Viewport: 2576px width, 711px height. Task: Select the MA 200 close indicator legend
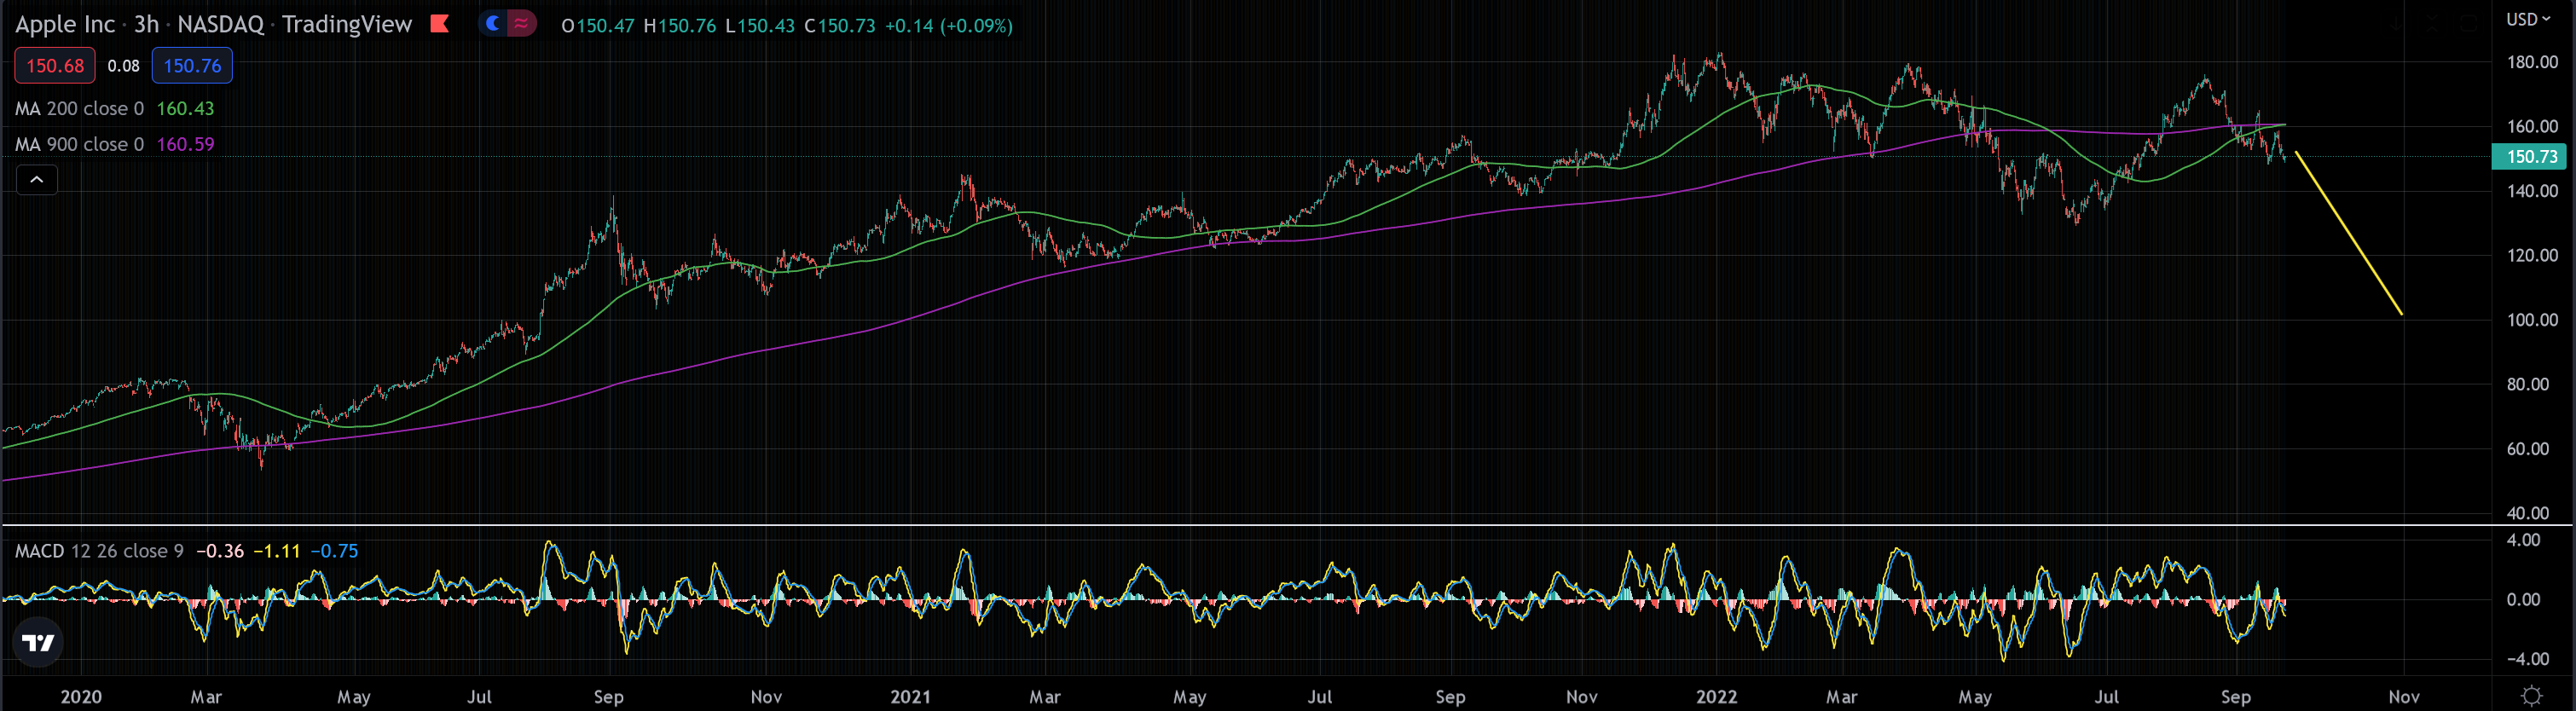click(79, 108)
